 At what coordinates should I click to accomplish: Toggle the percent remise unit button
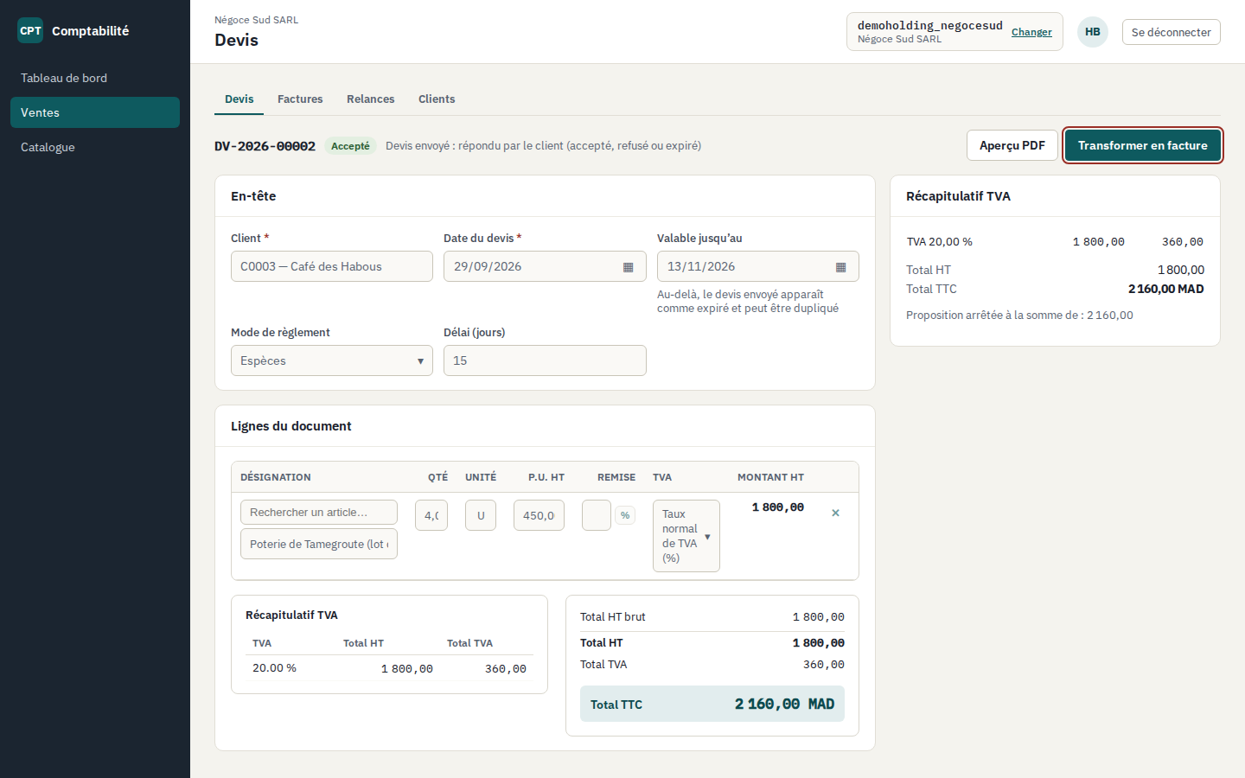[625, 515]
